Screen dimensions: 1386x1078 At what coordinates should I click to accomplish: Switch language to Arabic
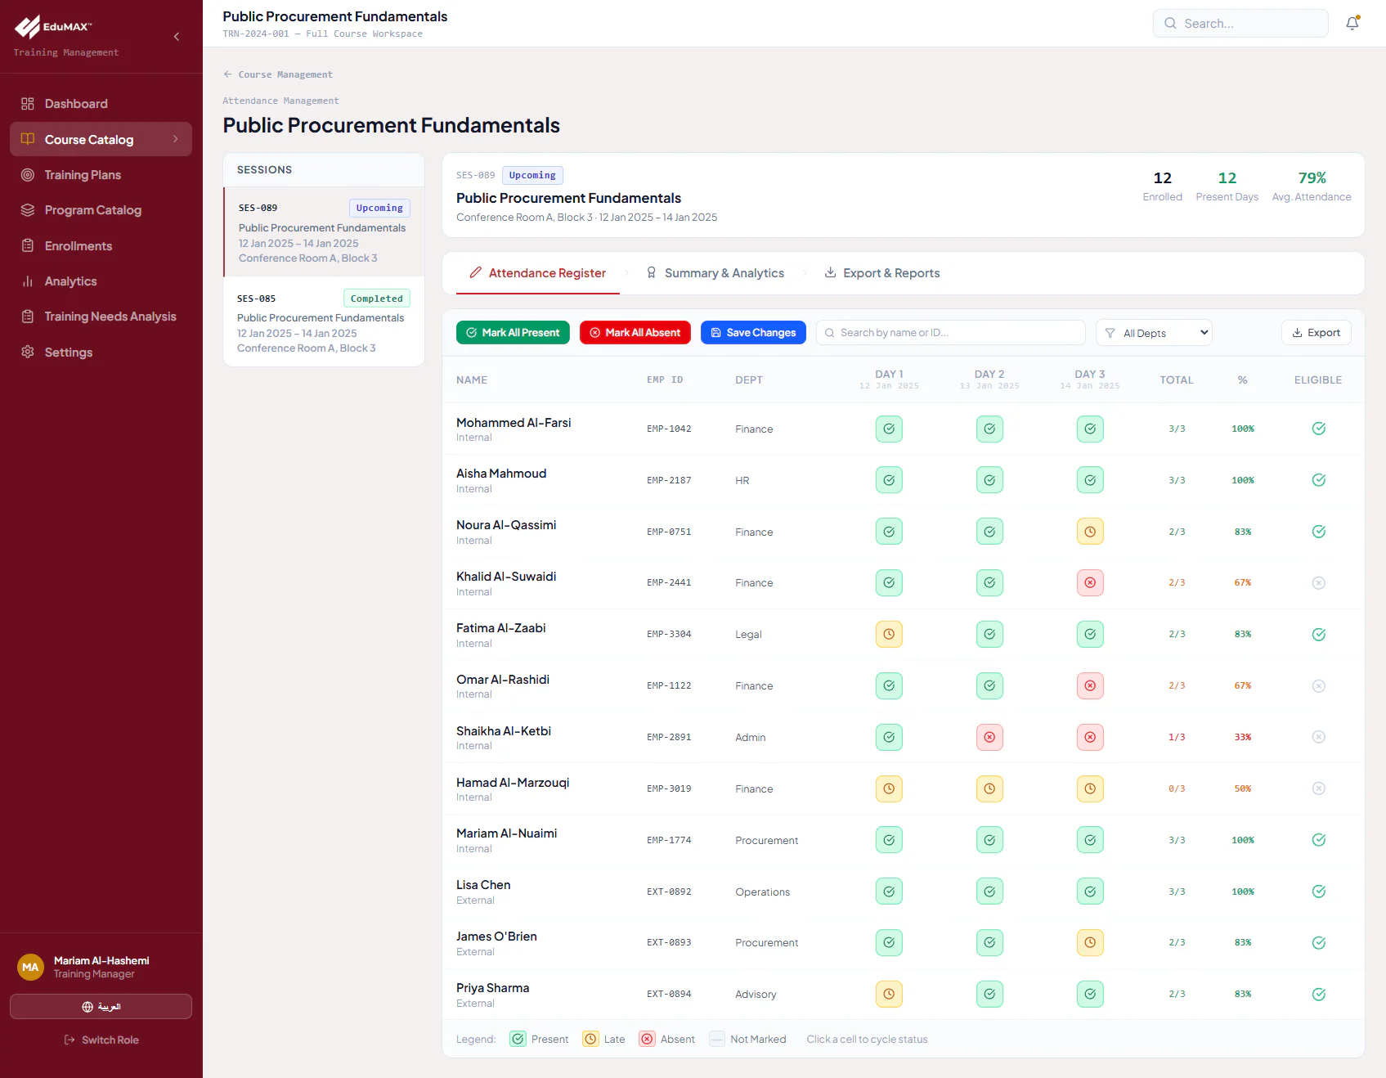point(101,1007)
